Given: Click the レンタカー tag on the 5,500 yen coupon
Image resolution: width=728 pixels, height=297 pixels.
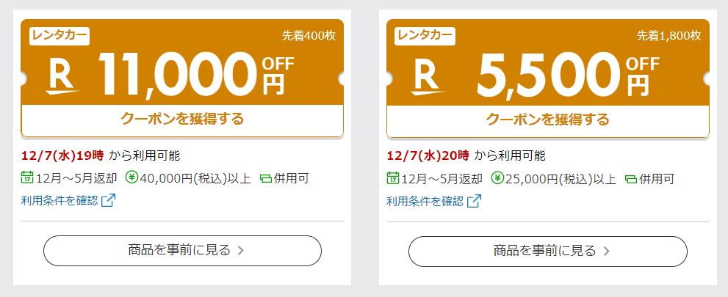Looking at the screenshot, I should [425, 36].
